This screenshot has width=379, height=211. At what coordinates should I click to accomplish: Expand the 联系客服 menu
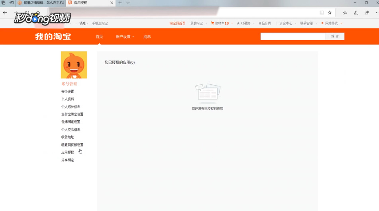coord(308,23)
